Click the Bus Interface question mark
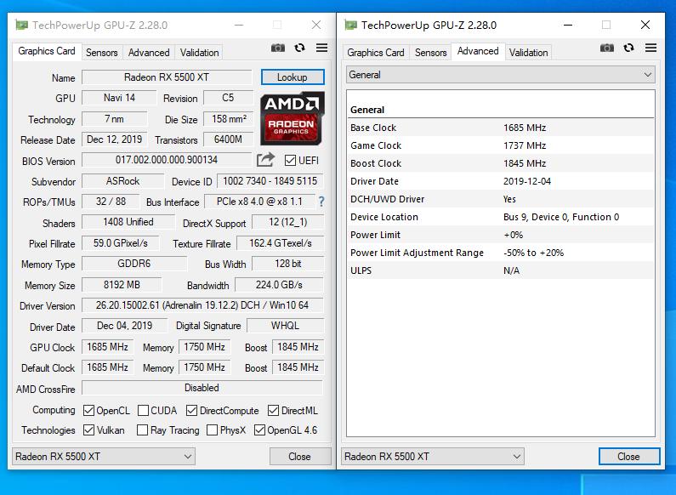676x495 pixels. [x=321, y=202]
